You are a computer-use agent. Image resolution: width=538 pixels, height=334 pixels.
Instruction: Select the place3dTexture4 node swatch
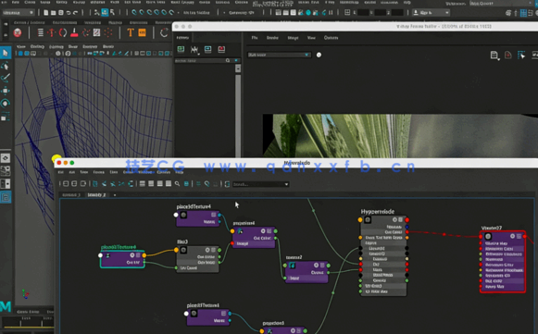tap(184, 215)
